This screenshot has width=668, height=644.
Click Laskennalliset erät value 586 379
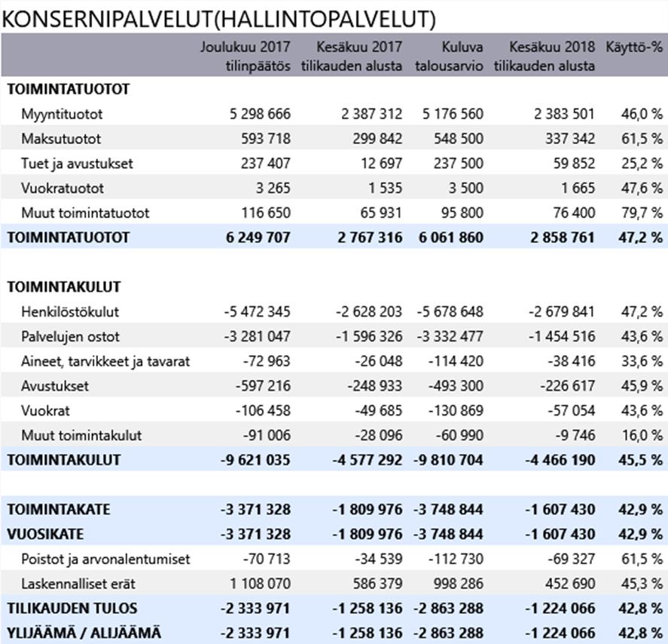pyautogui.click(x=377, y=584)
